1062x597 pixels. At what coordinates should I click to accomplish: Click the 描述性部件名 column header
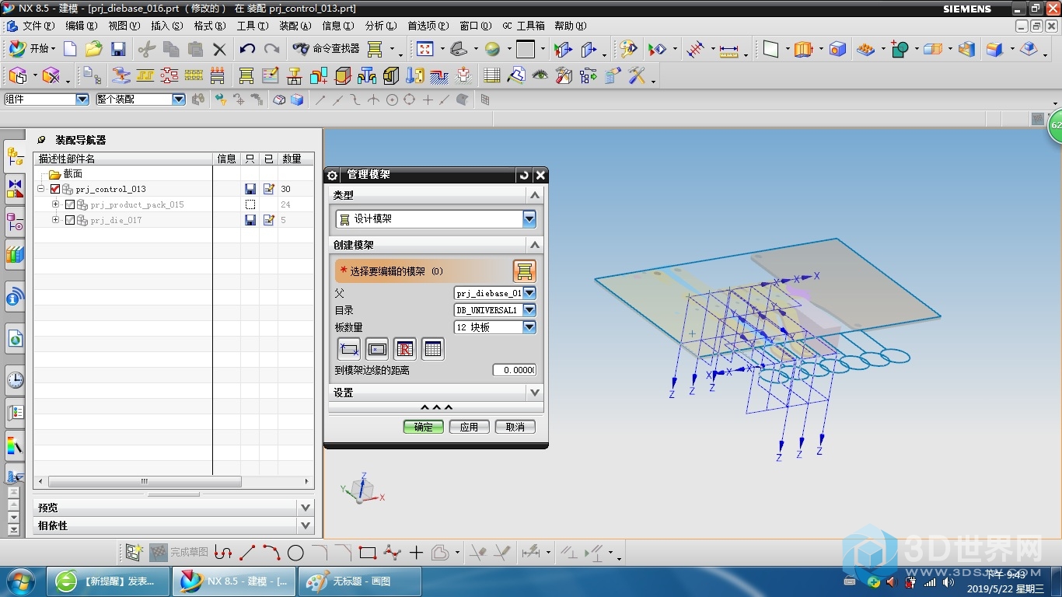124,159
